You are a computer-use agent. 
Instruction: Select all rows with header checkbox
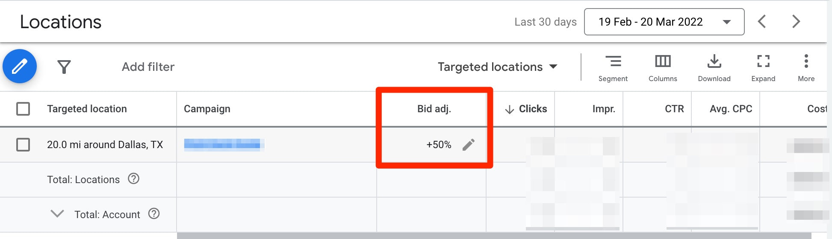(x=23, y=109)
